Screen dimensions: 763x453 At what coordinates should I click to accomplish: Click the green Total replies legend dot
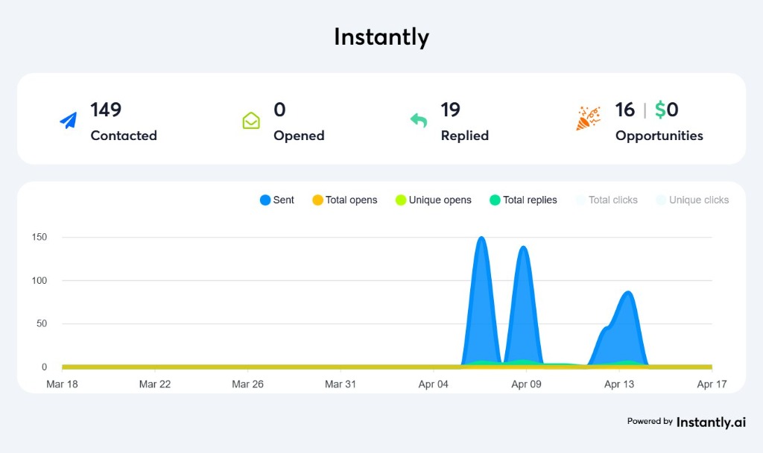(496, 200)
